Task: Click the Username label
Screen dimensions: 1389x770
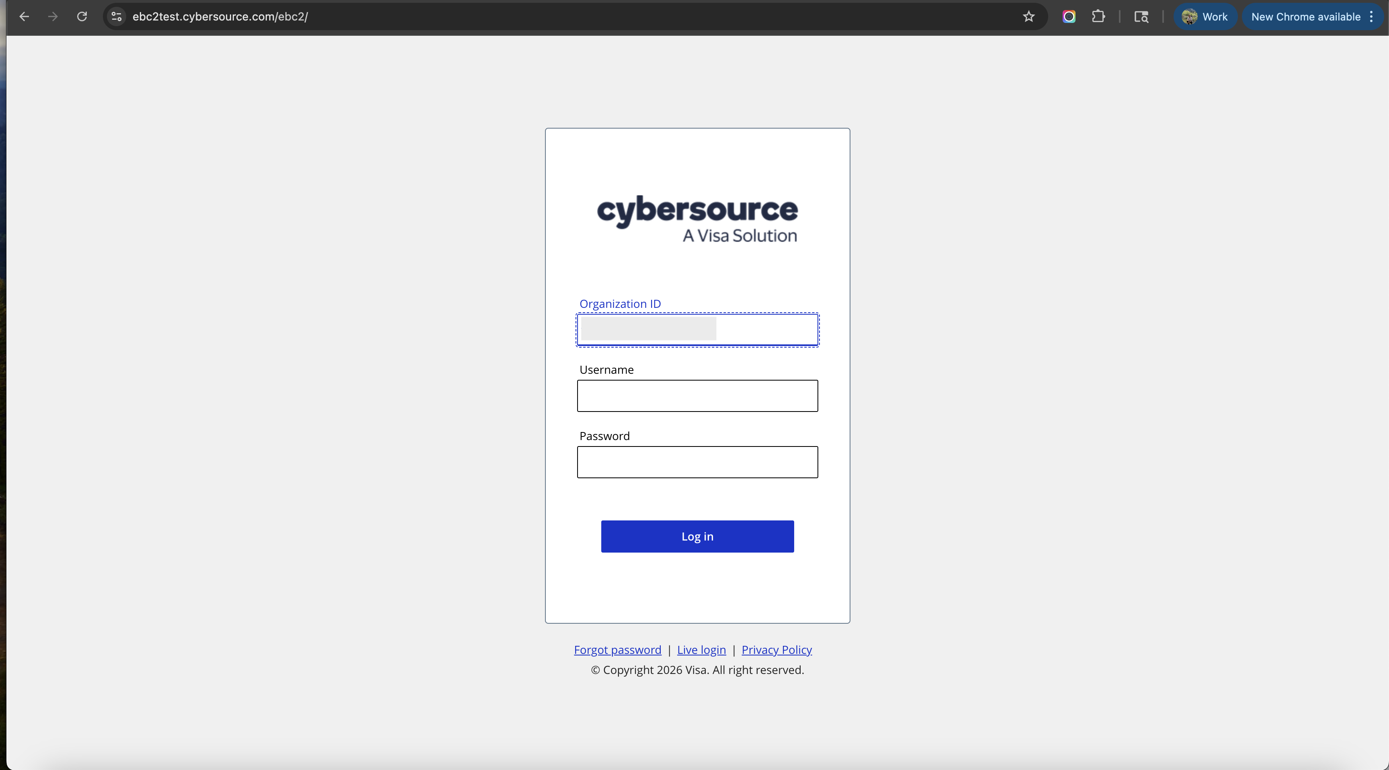Action: click(606, 370)
